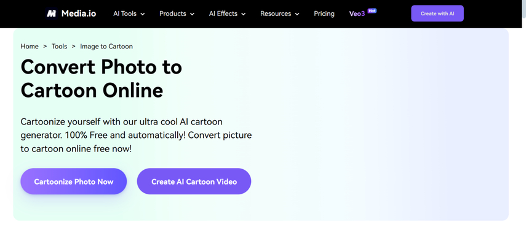Open the Resources menu

(276, 13)
